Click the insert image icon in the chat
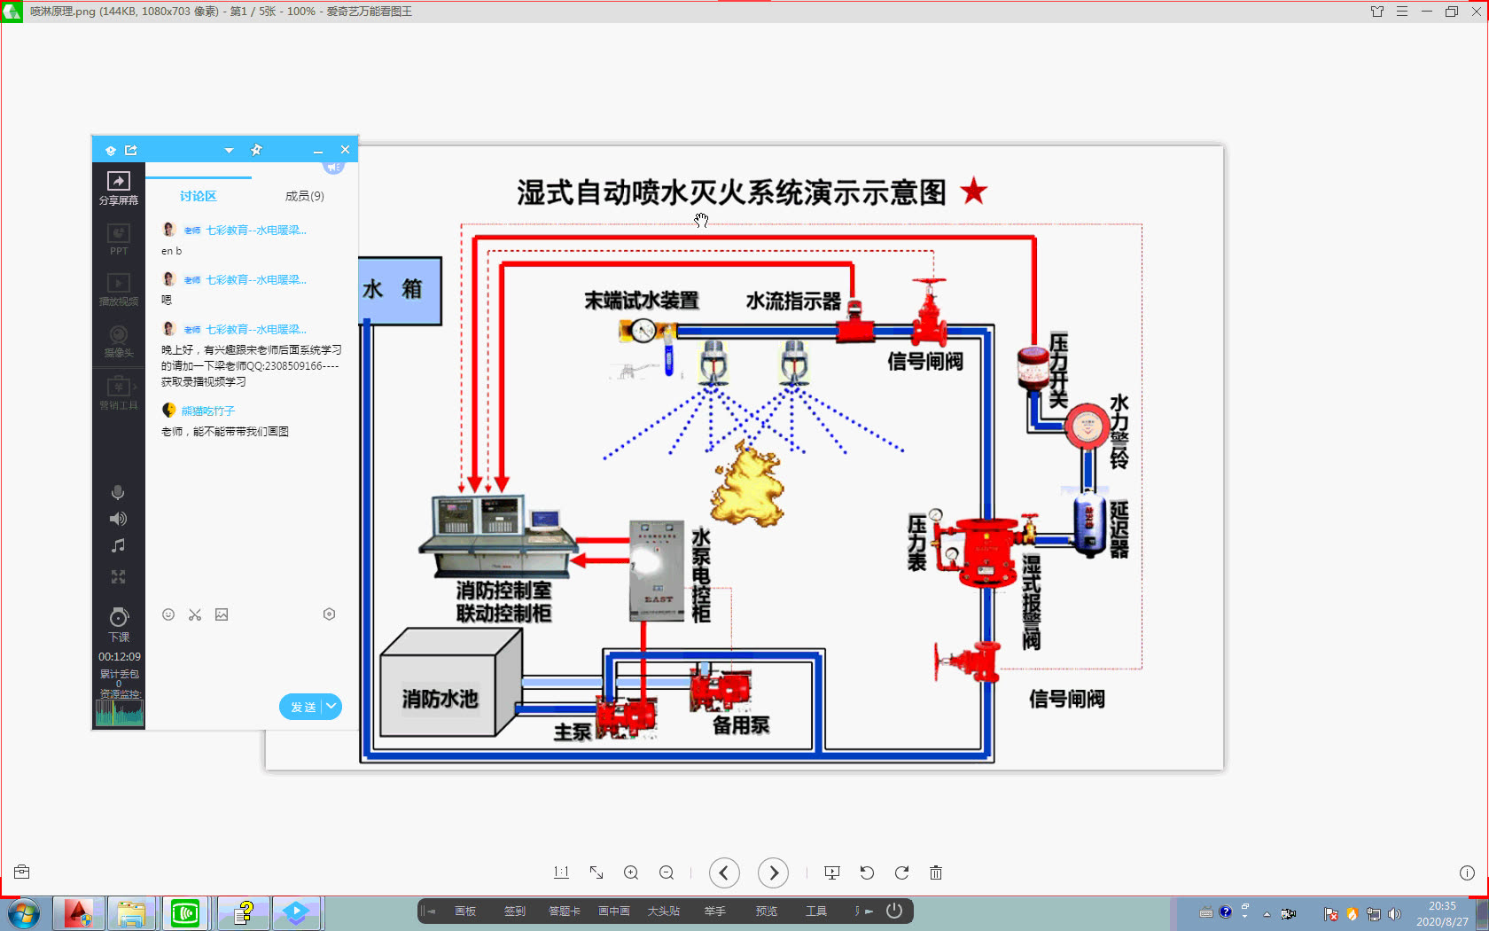Screen dimensions: 1489x931 click(x=222, y=614)
